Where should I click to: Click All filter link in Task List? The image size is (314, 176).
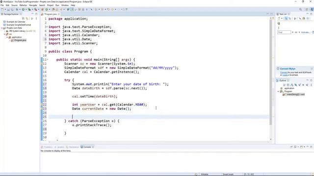(x=296, y=32)
